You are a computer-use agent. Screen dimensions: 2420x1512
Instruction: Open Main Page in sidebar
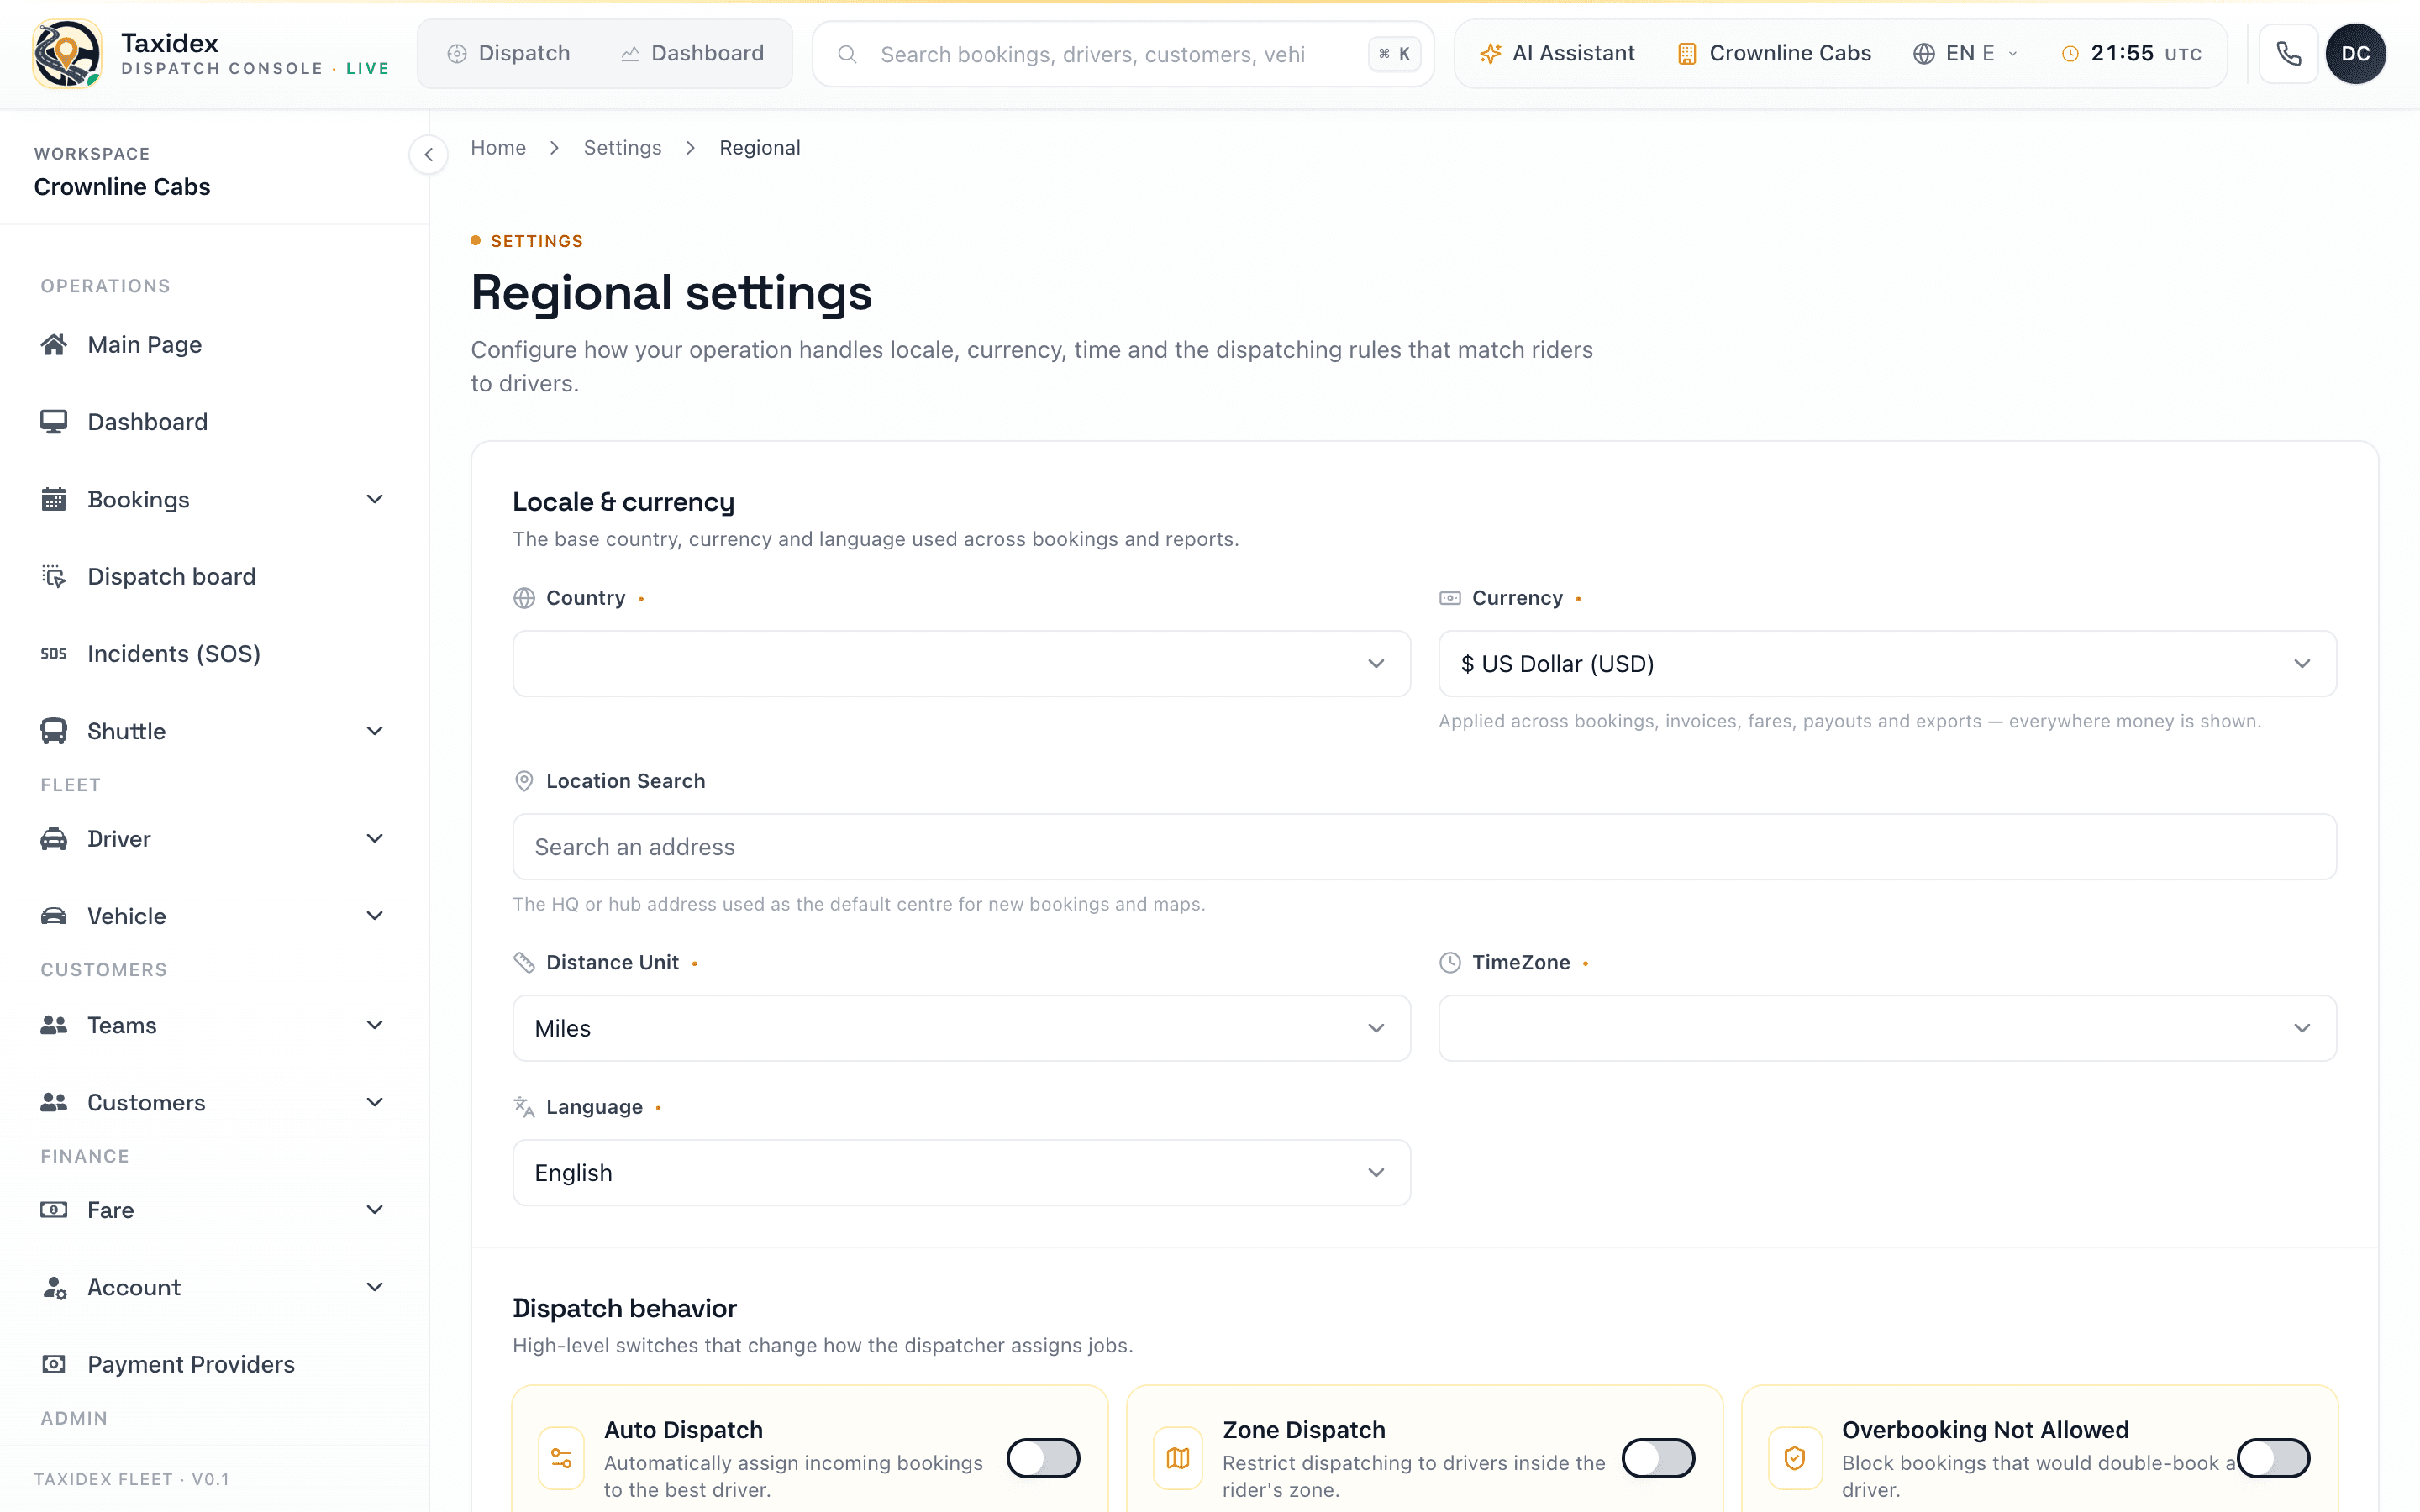pyautogui.click(x=214, y=344)
